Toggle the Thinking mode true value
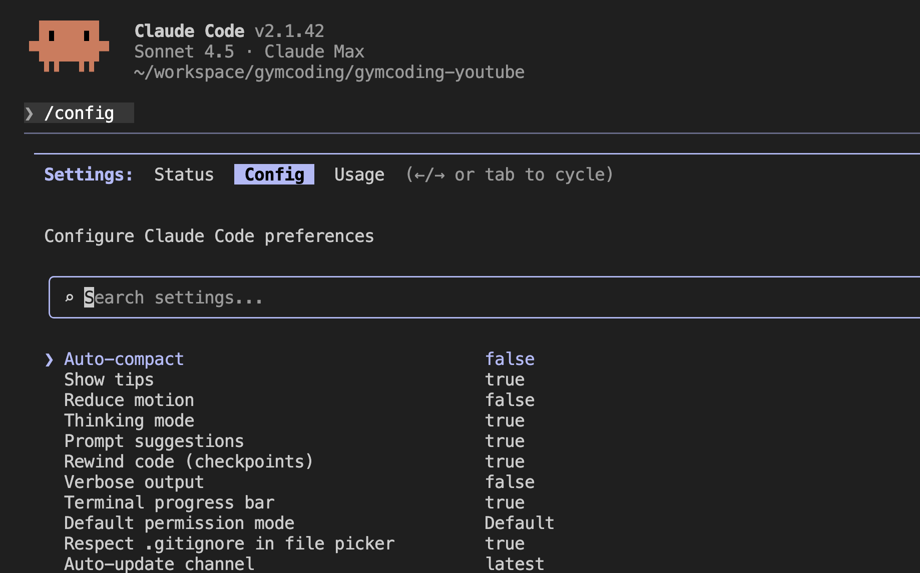This screenshot has height=573, width=920. 505,421
